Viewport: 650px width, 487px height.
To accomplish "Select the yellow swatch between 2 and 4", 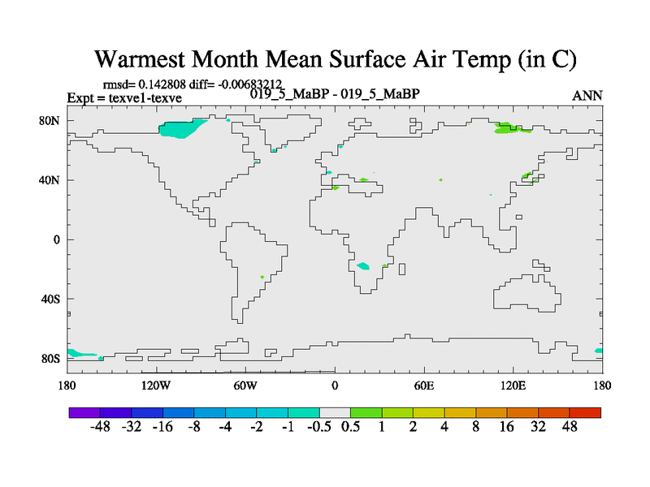I will click(429, 412).
